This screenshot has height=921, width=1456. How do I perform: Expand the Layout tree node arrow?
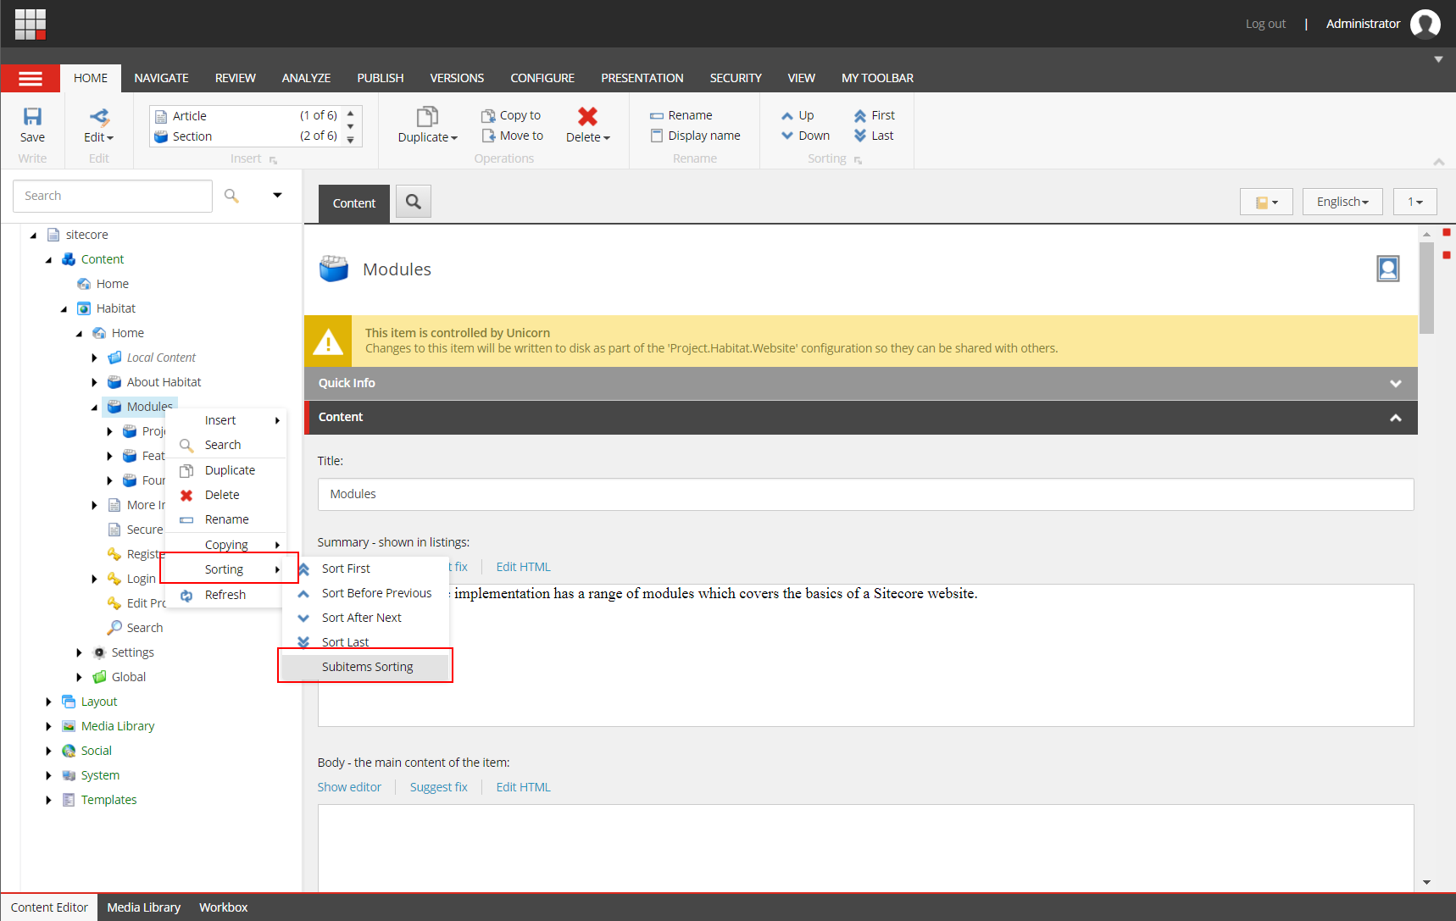coord(48,702)
